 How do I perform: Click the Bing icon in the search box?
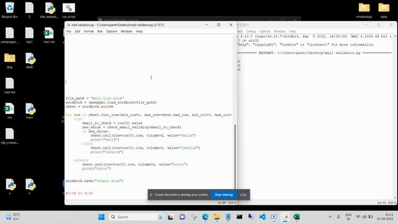click(160, 217)
